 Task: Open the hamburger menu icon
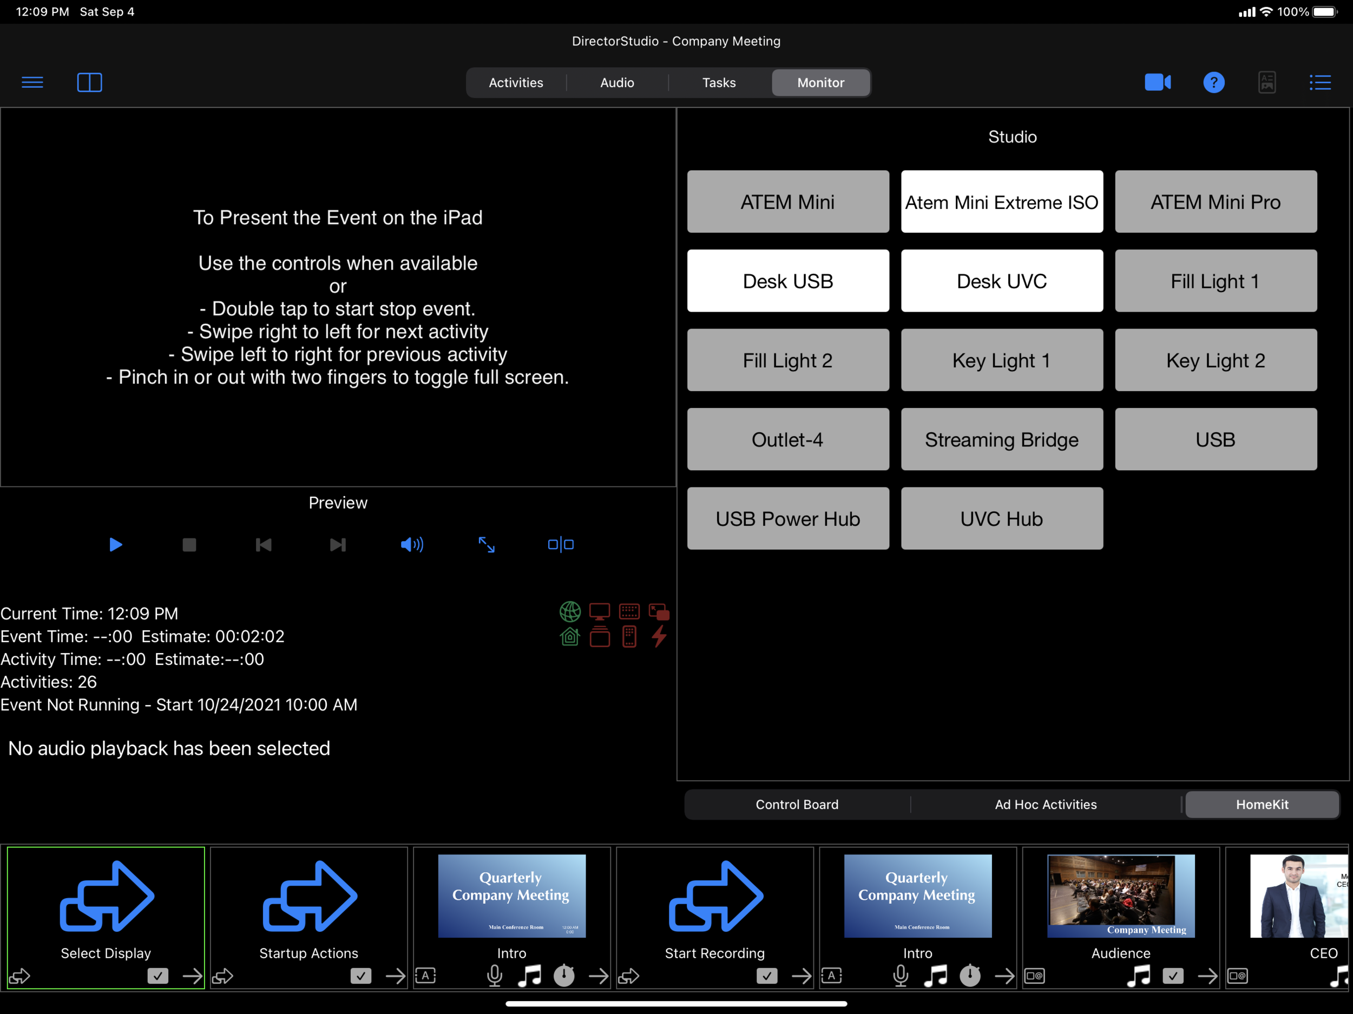32,82
